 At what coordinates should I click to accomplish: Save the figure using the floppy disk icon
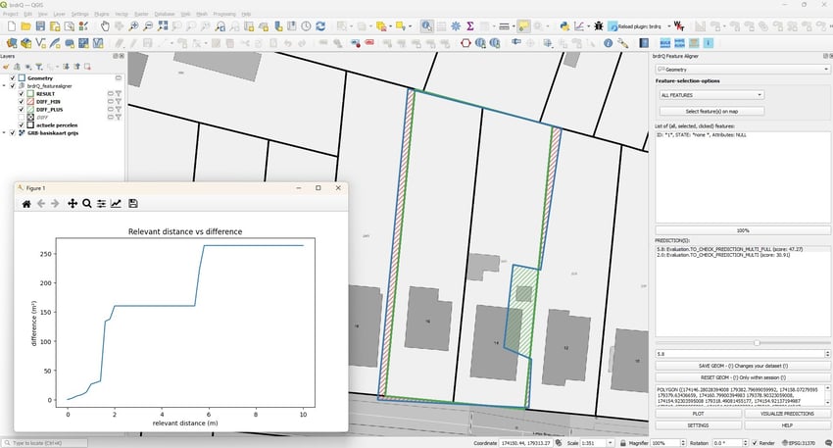[133, 204]
